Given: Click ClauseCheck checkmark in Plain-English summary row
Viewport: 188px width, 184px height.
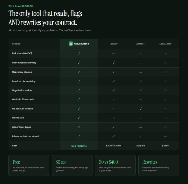Looking at the screenshot, I should pyautogui.click(x=79, y=63).
